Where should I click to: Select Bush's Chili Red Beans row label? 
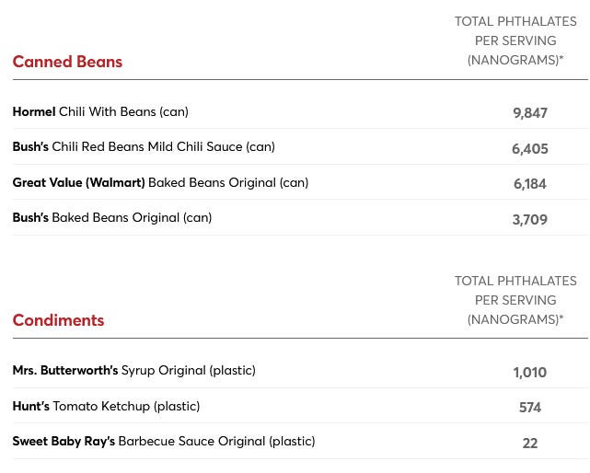coord(144,146)
